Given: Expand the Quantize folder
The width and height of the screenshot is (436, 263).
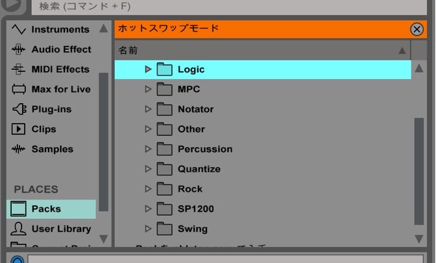Looking at the screenshot, I should pyautogui.click(x=148, y=169).
